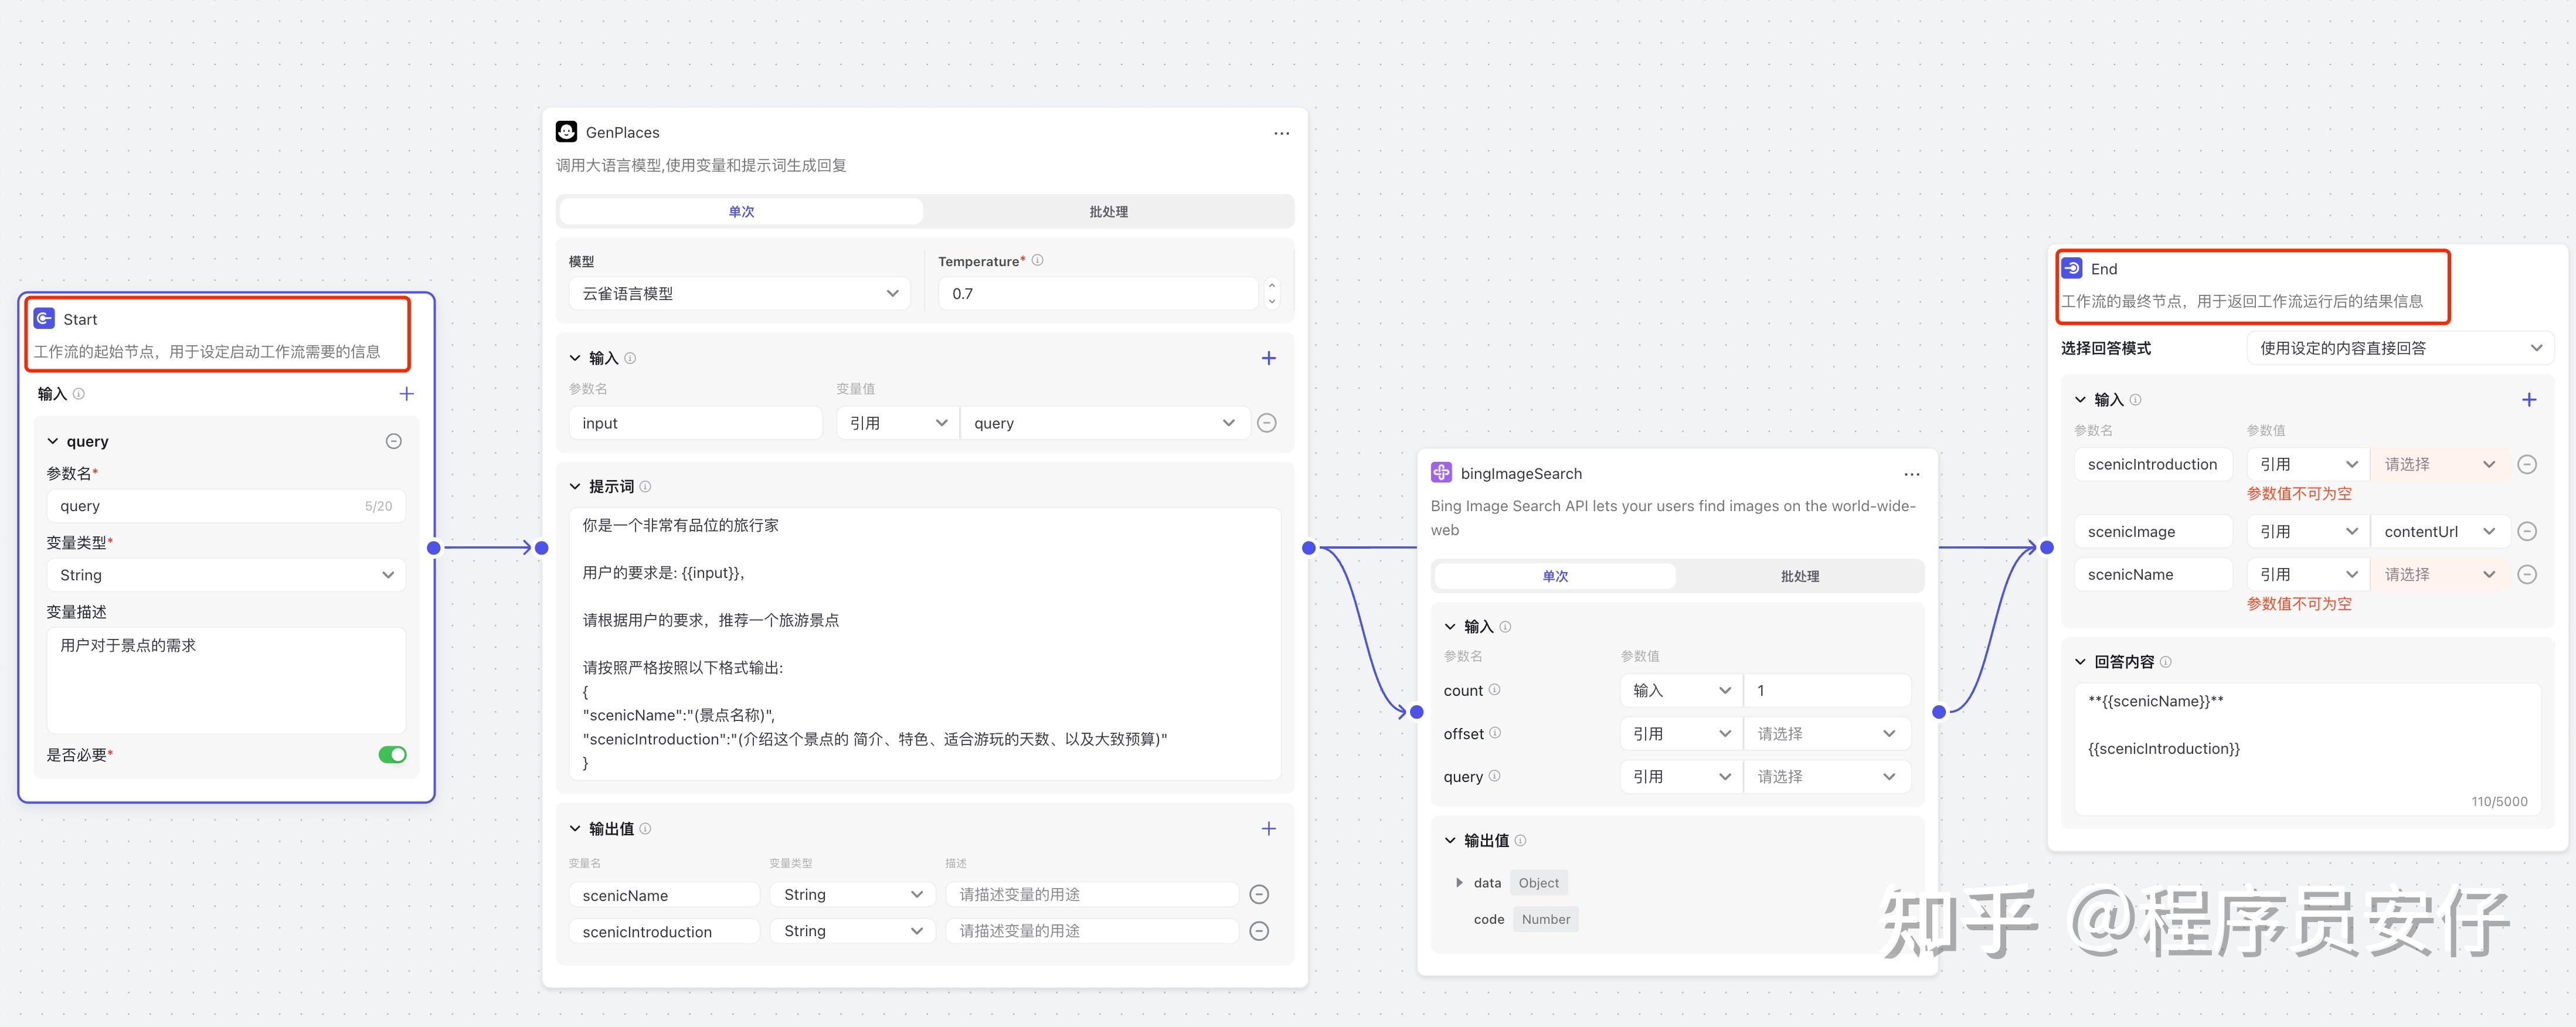
Task: Collapse the 提示词 section in GenPlaces
Action: coord(575,487)
